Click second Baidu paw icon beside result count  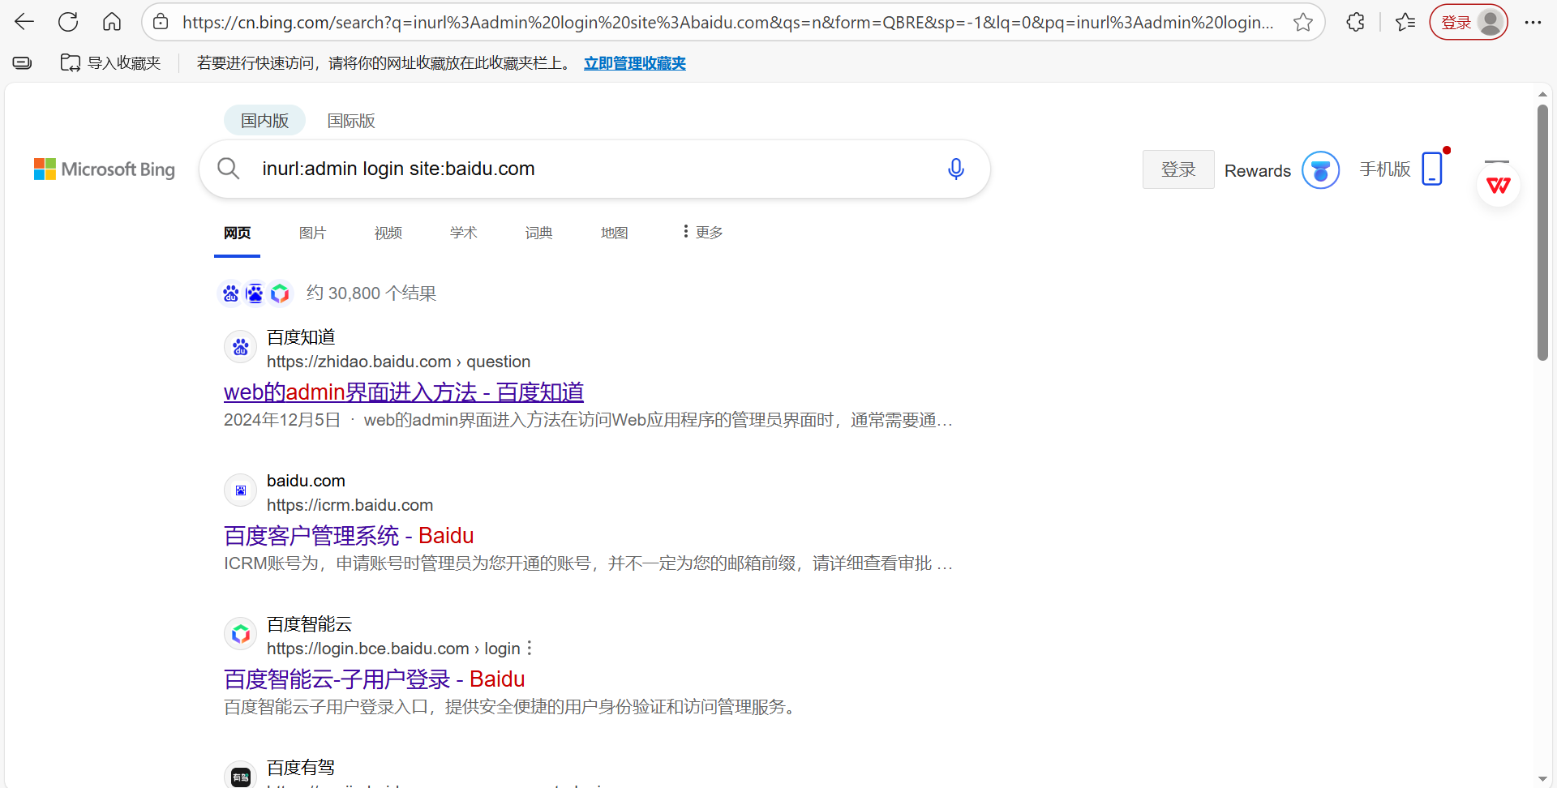pos(255,293)
